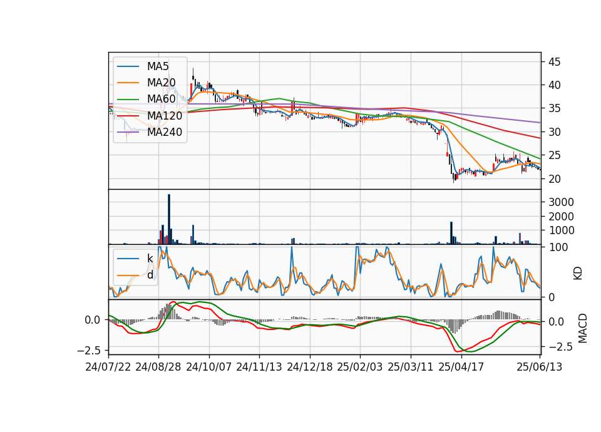This screenshot has width=601, height=432.
Task: Click the MACD axis label
Action: click(x=582, y=328)
